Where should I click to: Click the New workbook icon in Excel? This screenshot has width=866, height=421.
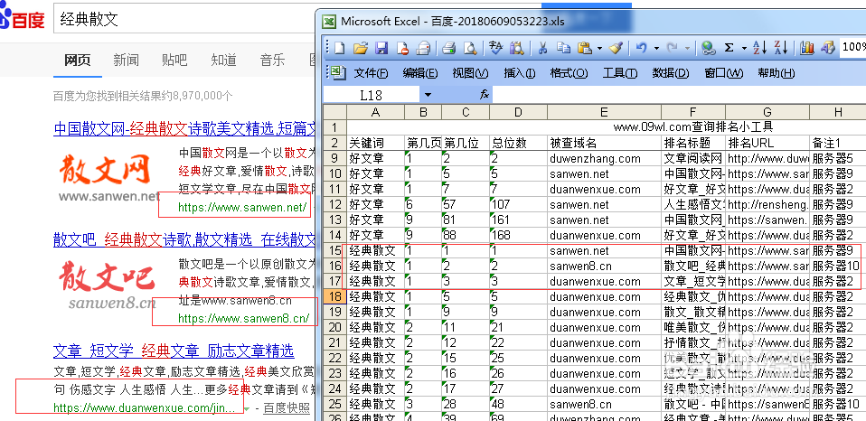coord(339,48)
